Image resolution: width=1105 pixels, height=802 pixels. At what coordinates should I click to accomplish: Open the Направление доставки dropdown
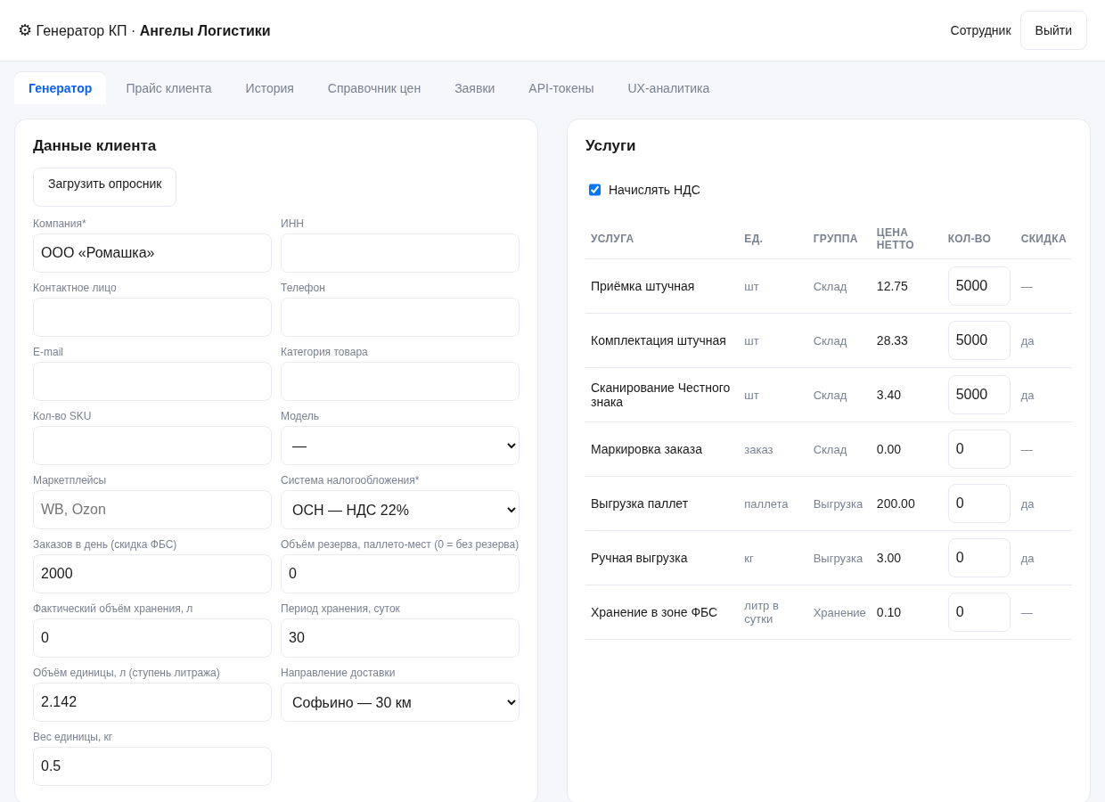point(400,702)
